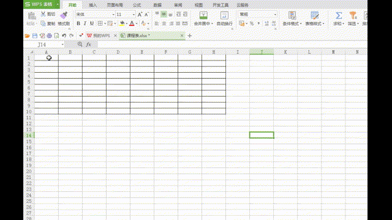The image size is (392, 220).
Task: Switch to the 数据 (Data) tab
Action: (x=157, y=5)
